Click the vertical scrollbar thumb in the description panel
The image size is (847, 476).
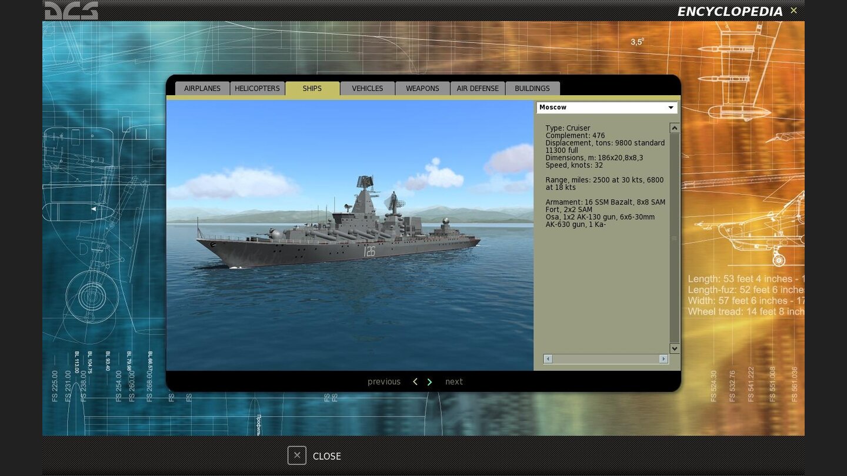coord(675,238)
